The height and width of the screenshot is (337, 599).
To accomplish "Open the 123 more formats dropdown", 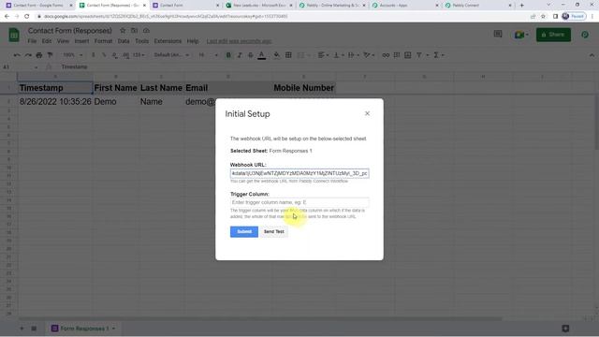I will (139, 55).
